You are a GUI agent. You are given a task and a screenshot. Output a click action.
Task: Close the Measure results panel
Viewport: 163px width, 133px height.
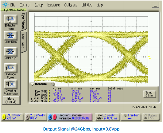tap(53, 84)
